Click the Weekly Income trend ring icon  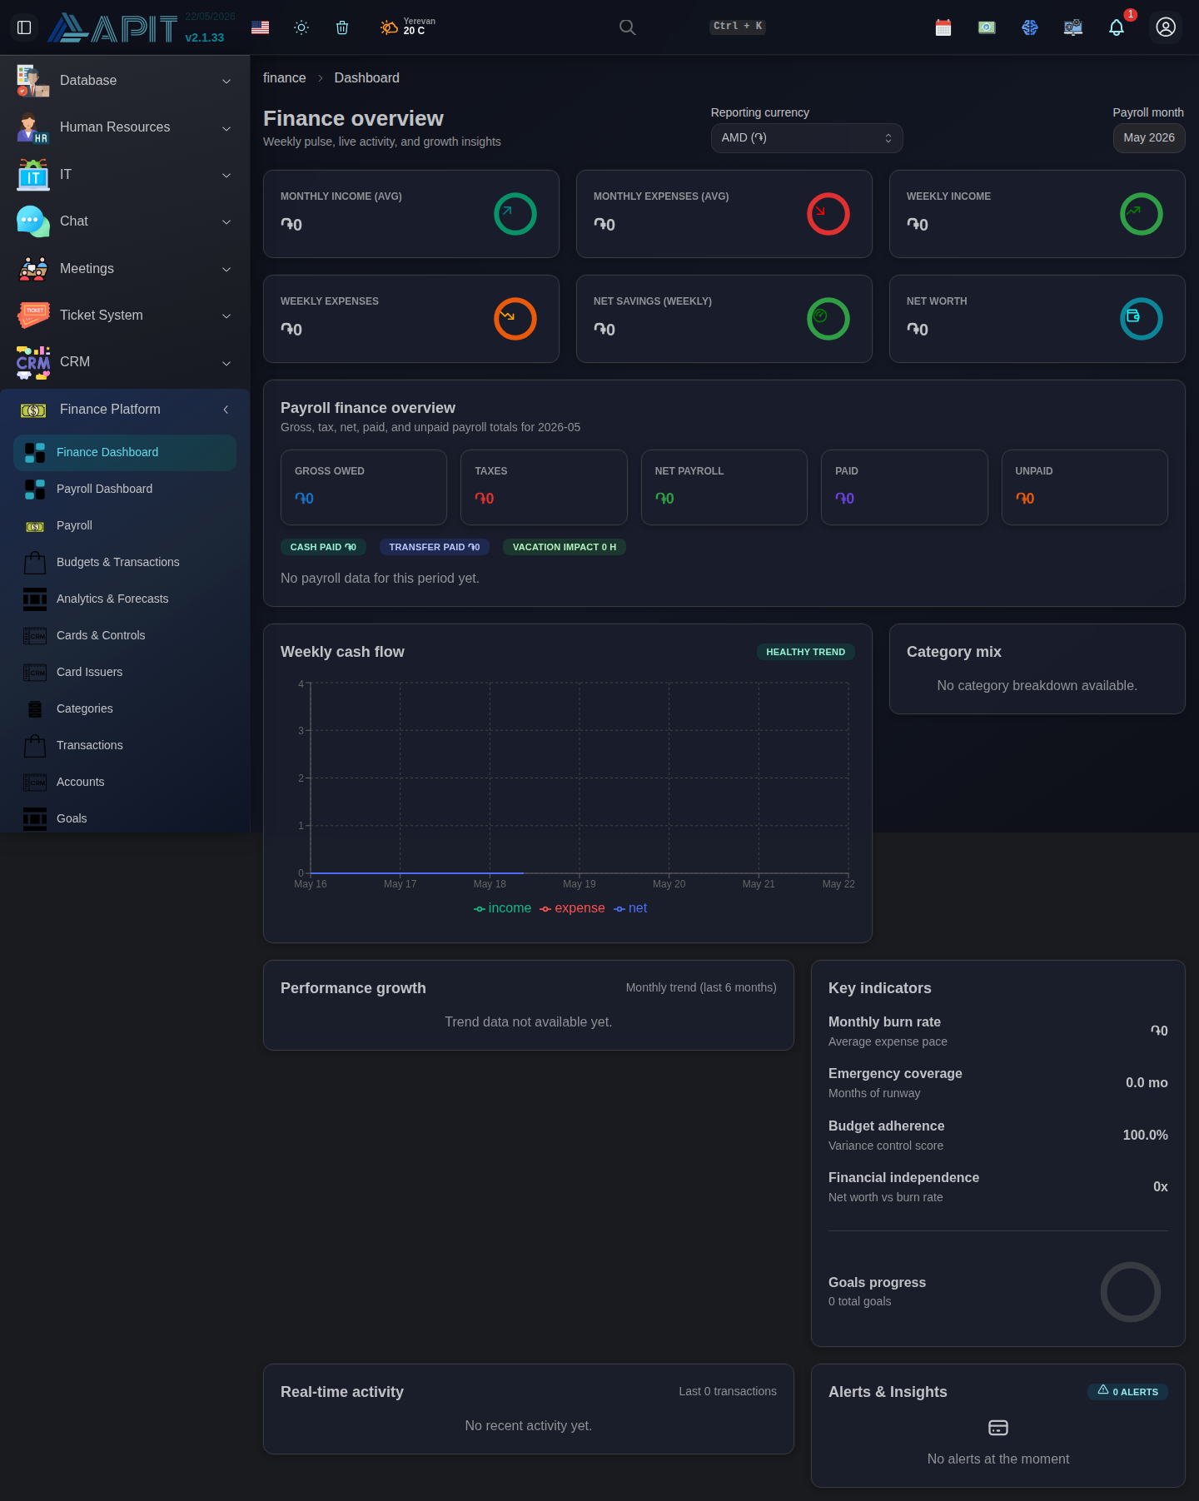1142,214
